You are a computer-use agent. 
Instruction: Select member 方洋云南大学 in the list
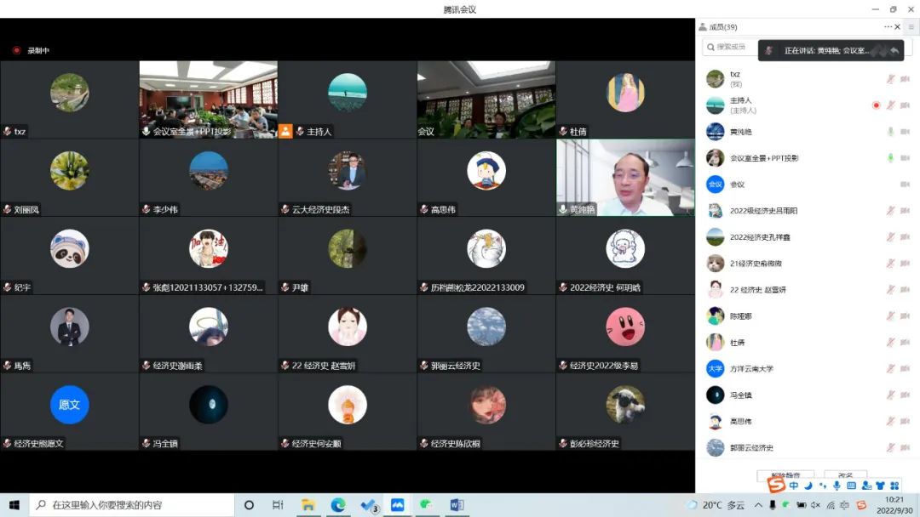pos(751,369)
